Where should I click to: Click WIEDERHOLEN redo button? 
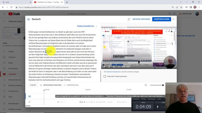71,85
